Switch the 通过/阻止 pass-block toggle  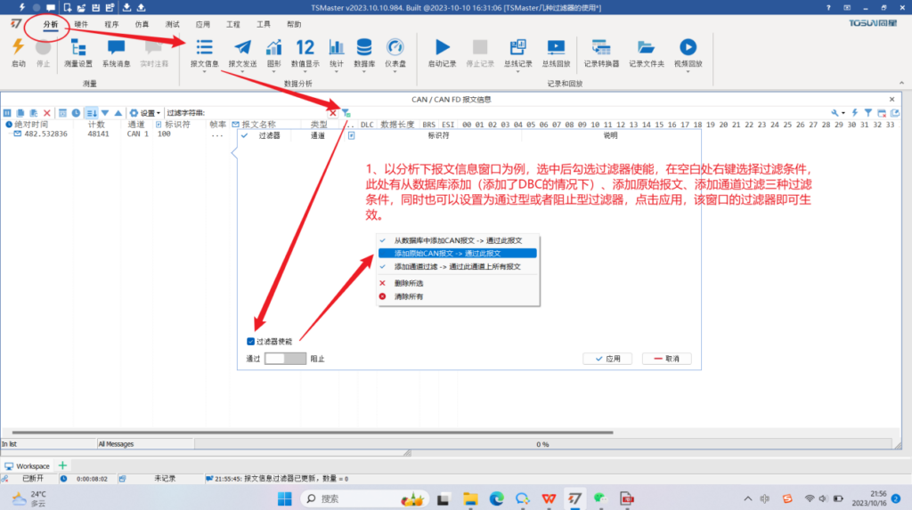tap(285, 359)
